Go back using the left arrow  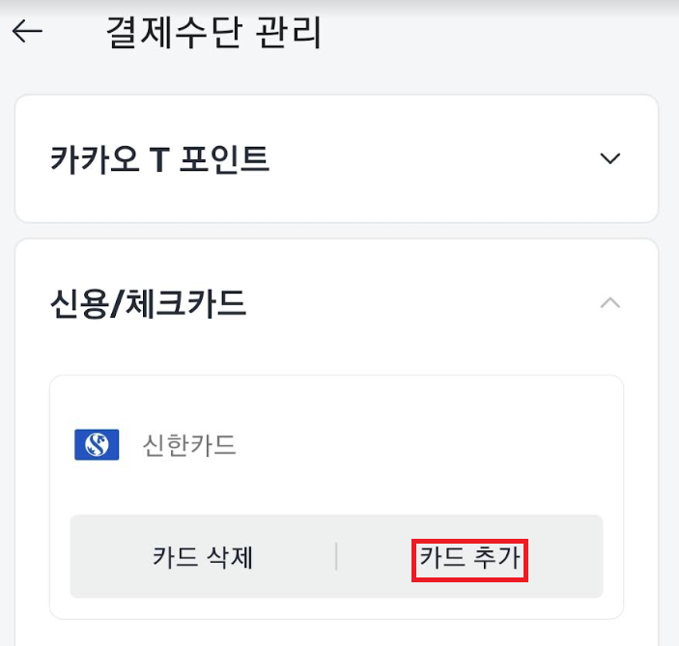(x=27, y=31)
